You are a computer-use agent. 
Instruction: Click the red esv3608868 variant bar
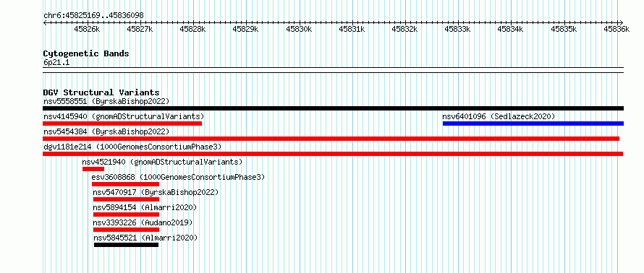click(125, 184)
